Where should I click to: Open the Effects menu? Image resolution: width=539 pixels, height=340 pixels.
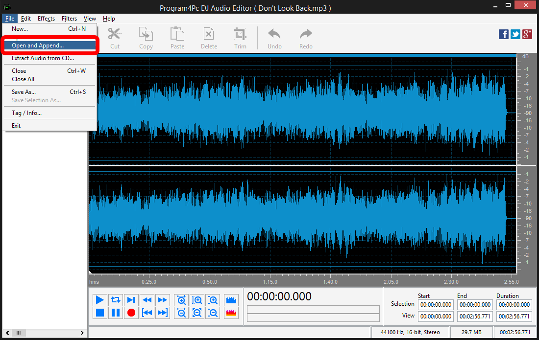pos(46,18)
